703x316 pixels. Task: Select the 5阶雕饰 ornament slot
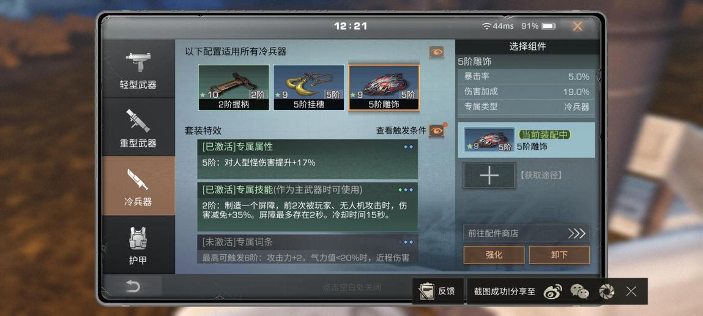point(384,88)
